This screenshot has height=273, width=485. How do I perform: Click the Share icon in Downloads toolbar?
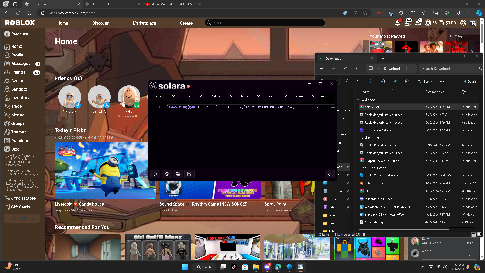395,81
